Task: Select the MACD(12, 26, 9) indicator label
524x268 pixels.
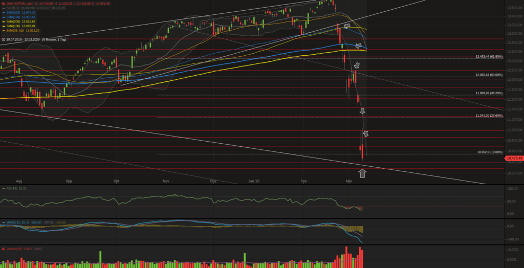Action: click(x=19, y=222)
